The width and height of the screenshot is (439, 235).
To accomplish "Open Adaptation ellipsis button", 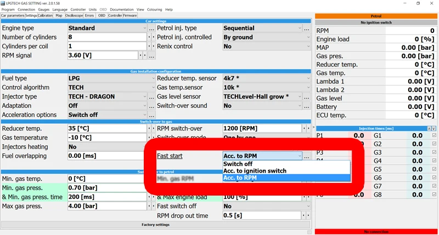I will pos(151,106).
